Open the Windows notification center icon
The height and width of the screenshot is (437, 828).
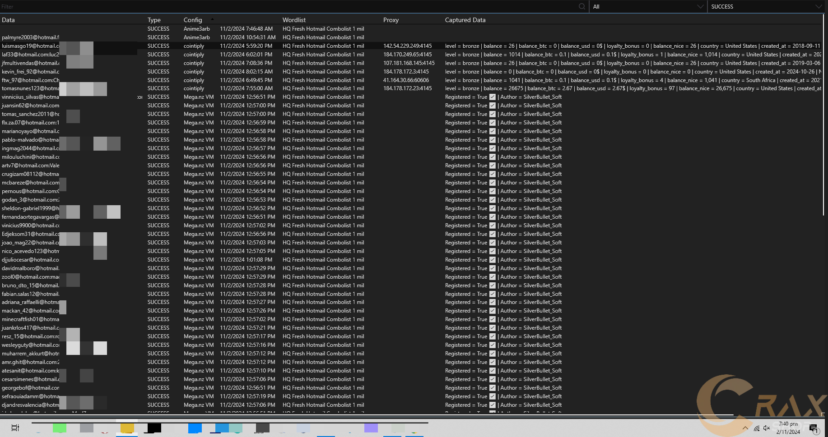coord(814,428)
